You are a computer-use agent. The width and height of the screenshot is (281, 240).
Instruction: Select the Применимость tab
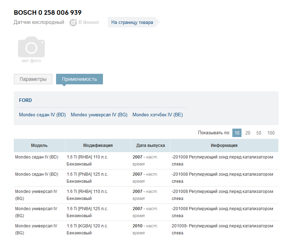[79, 79]
